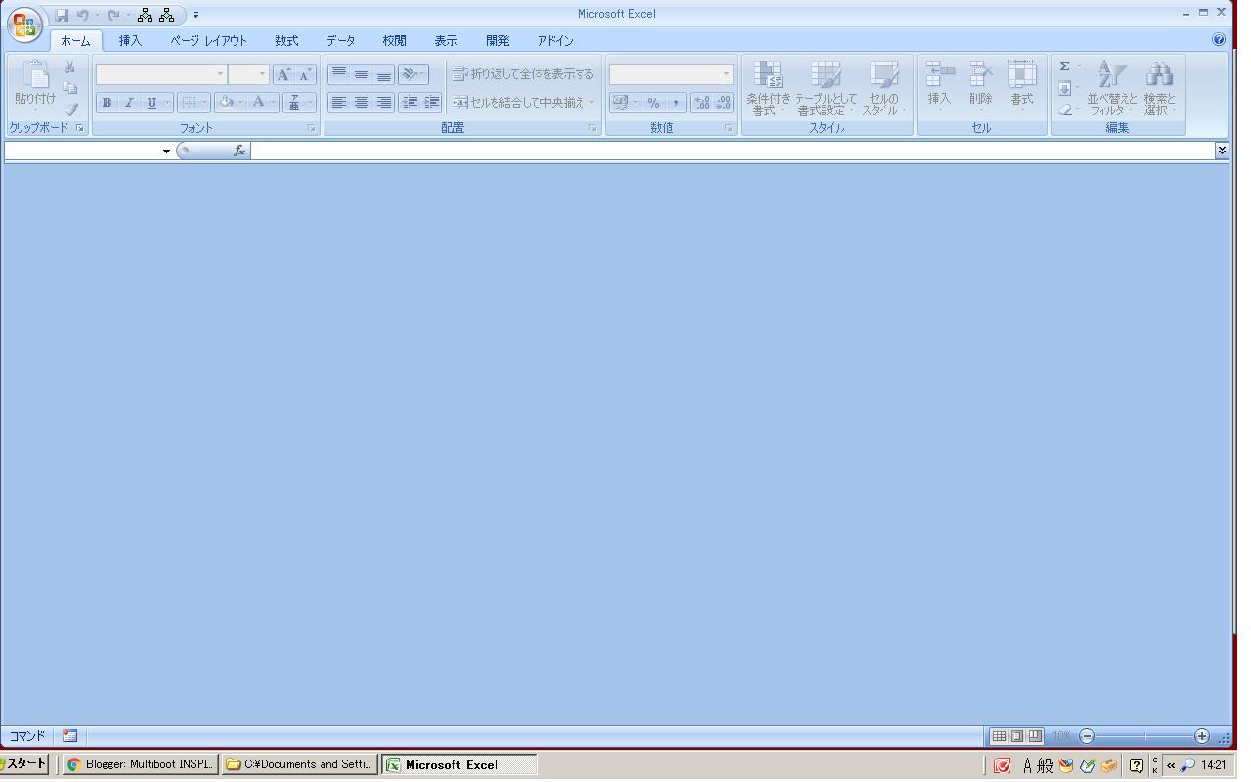The height and width of the screenshot is (782, 1251).
Task: Open Font group dialog launcher
Action: 312,128
